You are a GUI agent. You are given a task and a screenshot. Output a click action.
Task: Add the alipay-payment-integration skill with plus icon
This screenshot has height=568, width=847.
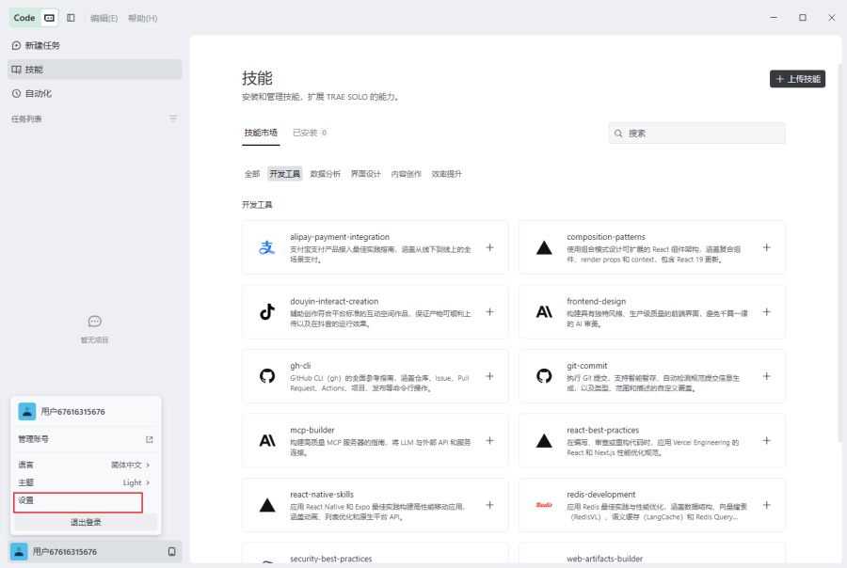click(x=489, y=247)
